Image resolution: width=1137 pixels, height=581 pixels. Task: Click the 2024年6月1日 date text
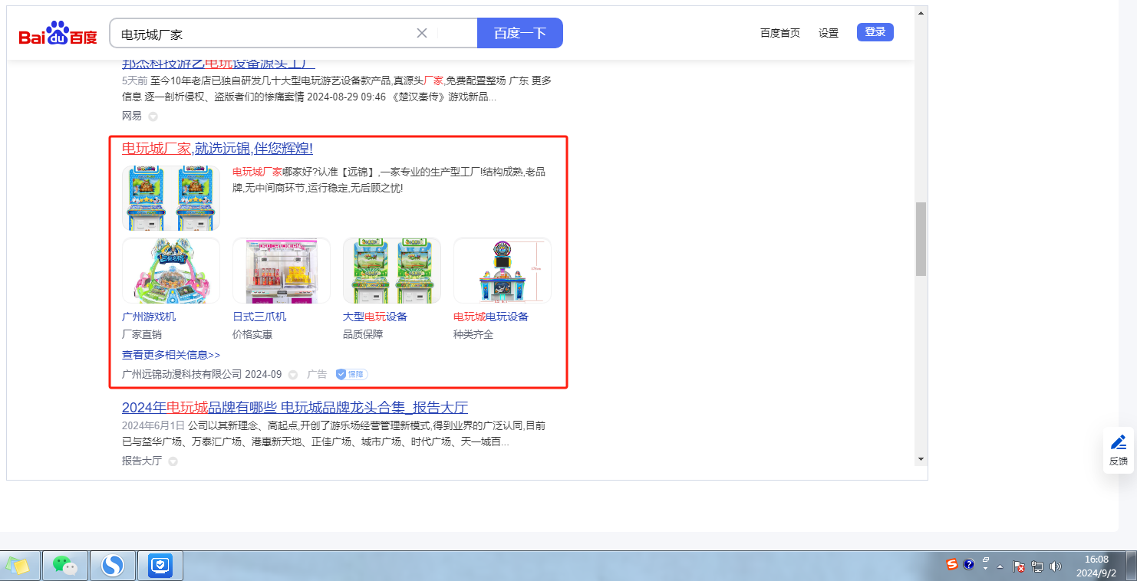153,425
